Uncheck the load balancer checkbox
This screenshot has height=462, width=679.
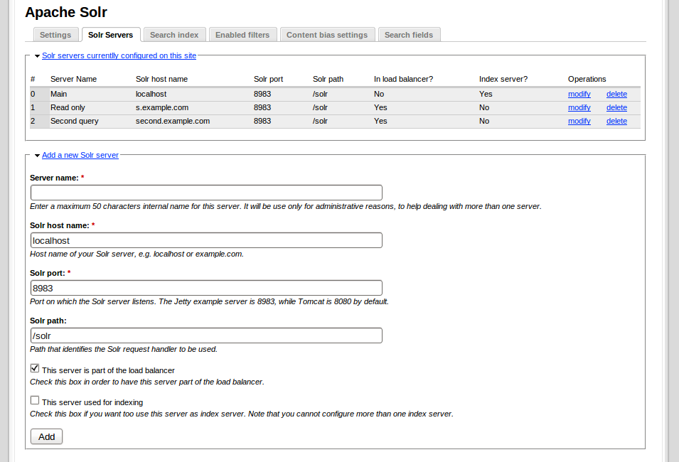click(35, 369)
